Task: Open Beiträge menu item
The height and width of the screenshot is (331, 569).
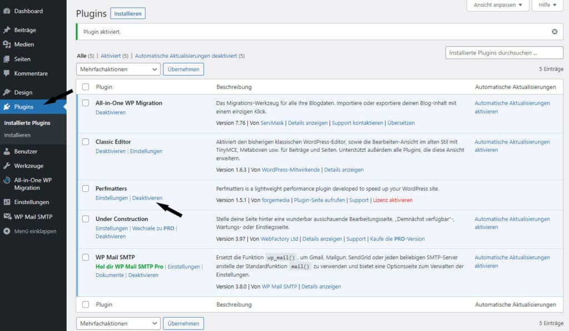Action: [25, 30]
